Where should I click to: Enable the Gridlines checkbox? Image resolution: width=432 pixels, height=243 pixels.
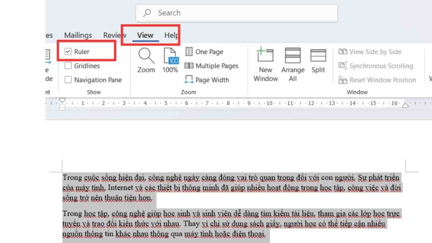68,66
